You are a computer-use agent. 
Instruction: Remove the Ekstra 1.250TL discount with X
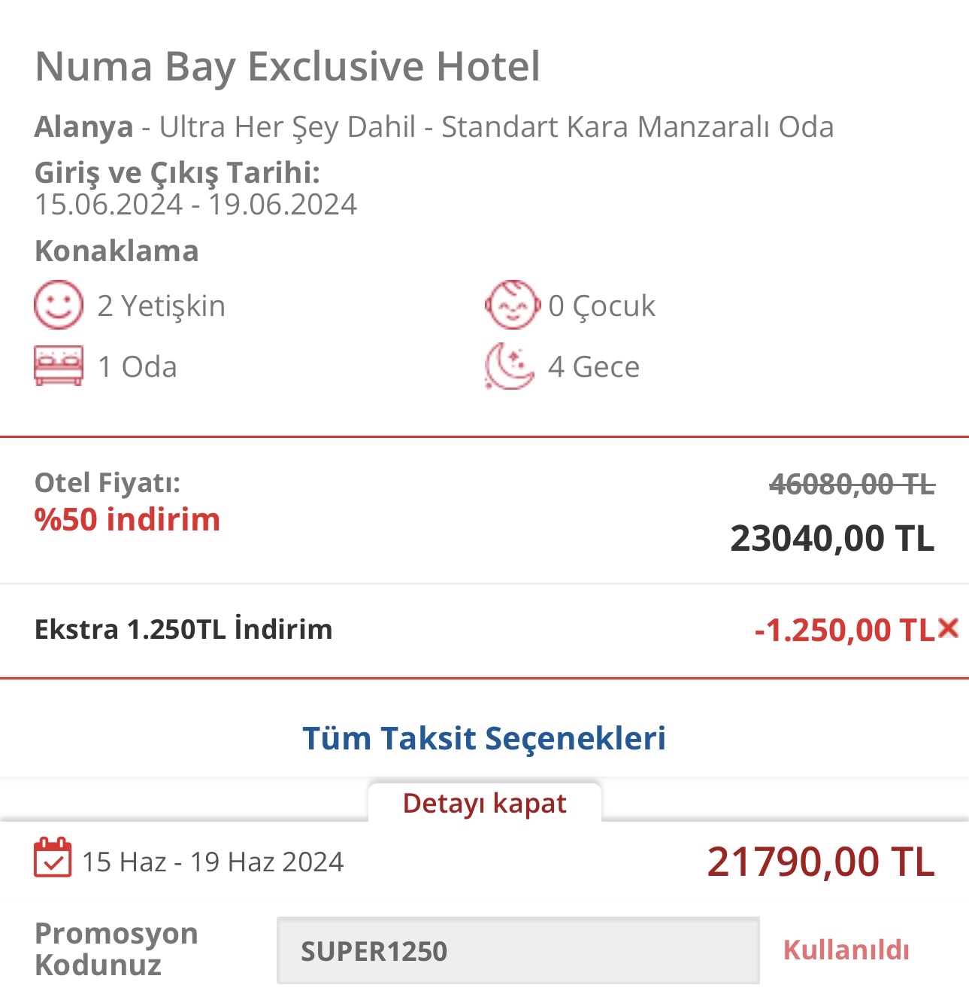pyautogui.click(x=949, y=628)
